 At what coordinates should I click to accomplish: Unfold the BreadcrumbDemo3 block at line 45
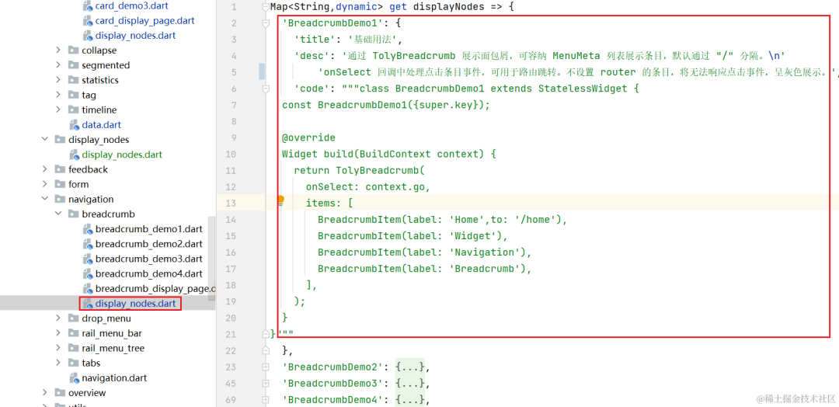pos(266,384)
